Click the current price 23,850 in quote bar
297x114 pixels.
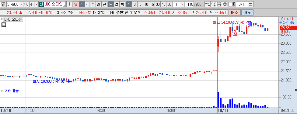pyautogui.click(x=12, y=13)
